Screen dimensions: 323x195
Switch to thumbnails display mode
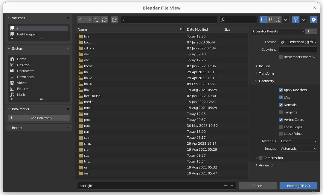coord(278,20)
